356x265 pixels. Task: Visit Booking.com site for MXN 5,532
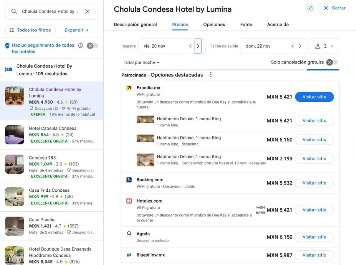[314, 183]
